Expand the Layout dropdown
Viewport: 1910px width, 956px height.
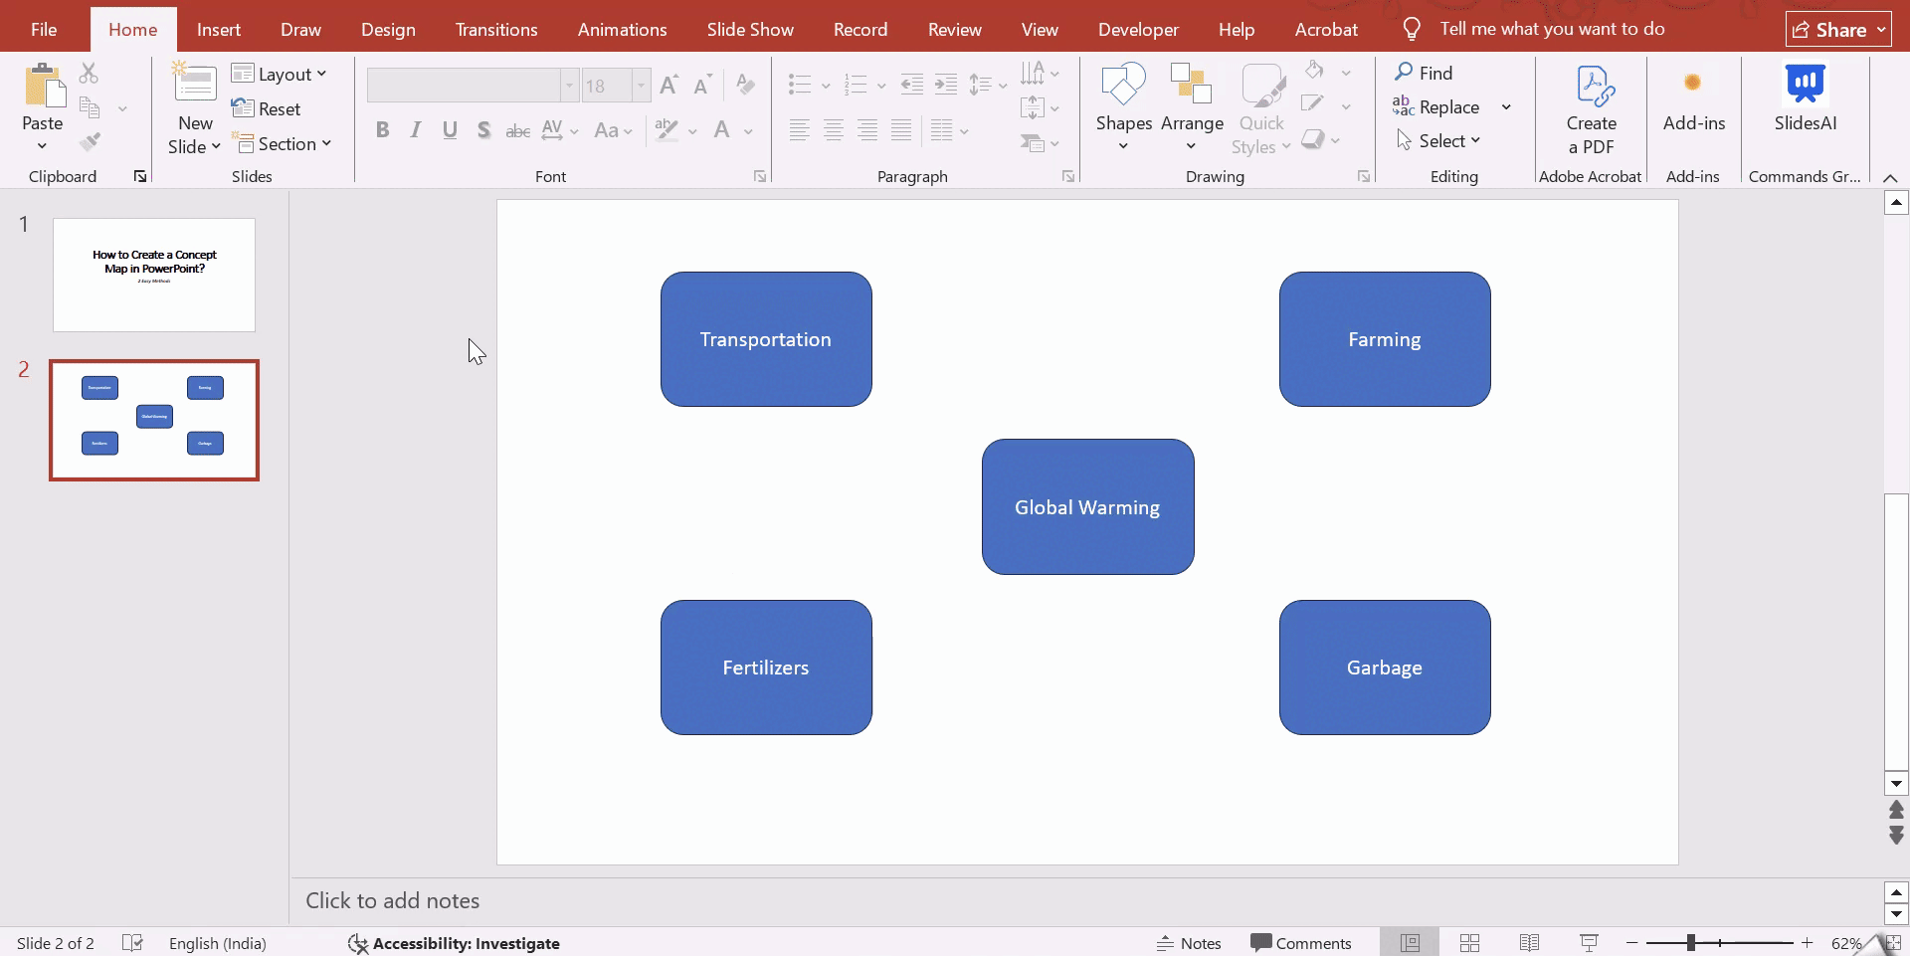[280, 75]
